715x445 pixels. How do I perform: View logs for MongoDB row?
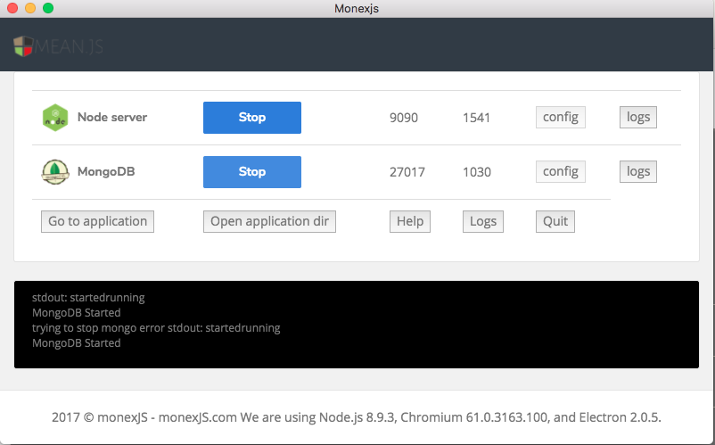[637, 172]
